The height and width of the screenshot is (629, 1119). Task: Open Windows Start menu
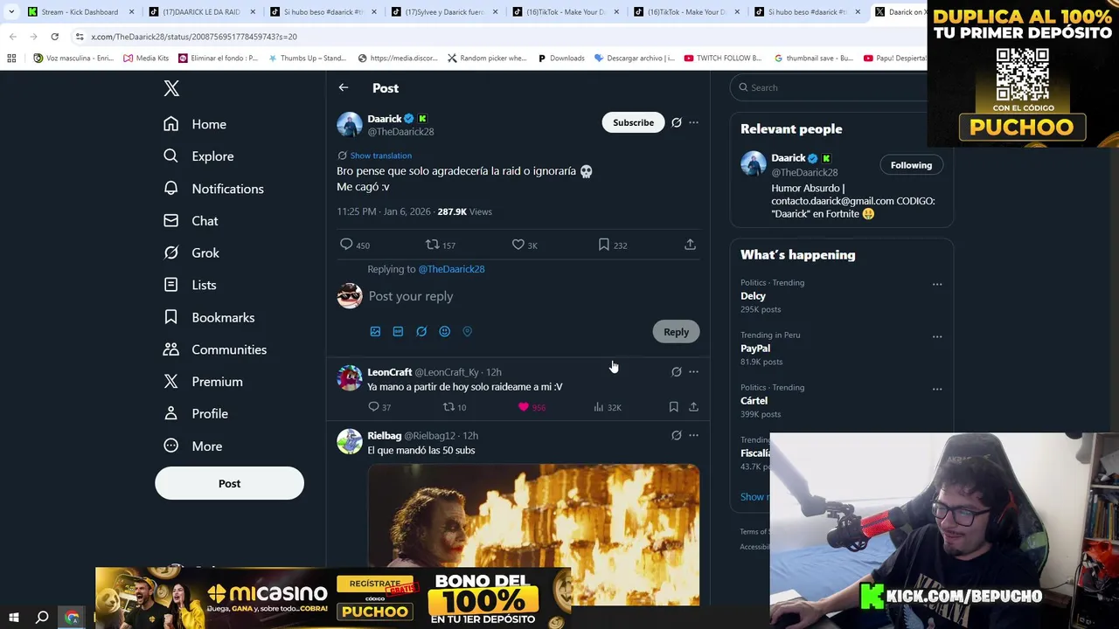13,618
